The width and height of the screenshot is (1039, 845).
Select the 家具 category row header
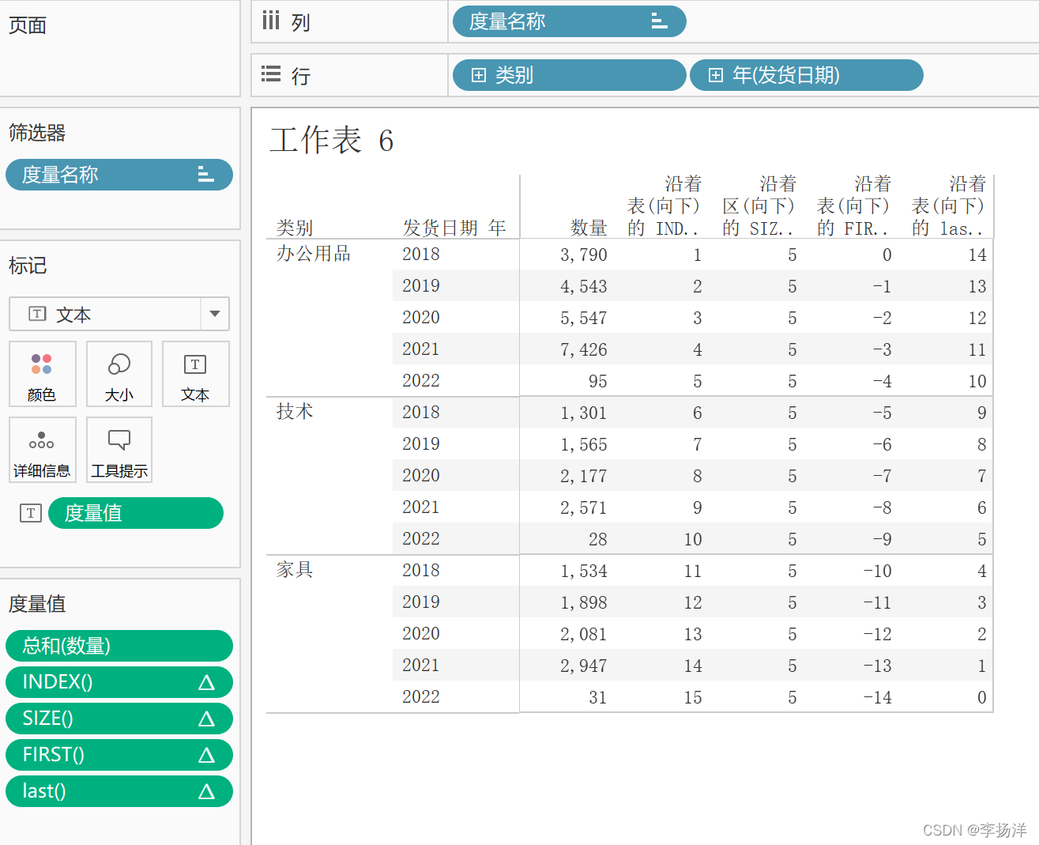coord(295,569)
